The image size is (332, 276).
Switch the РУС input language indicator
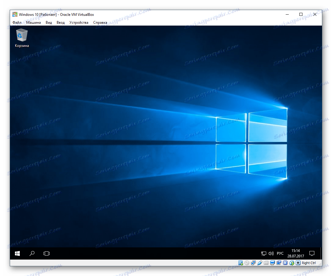pyautogui.click(x=280, y=253)
